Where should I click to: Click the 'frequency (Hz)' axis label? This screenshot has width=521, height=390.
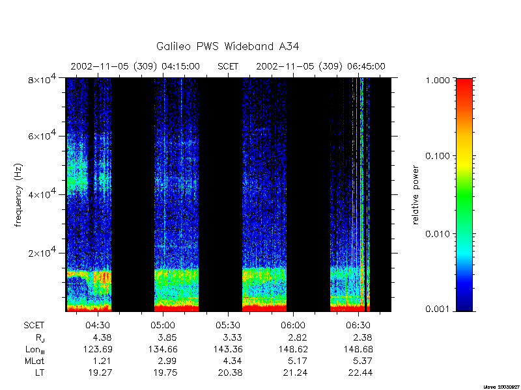click(x=18, y=195)
